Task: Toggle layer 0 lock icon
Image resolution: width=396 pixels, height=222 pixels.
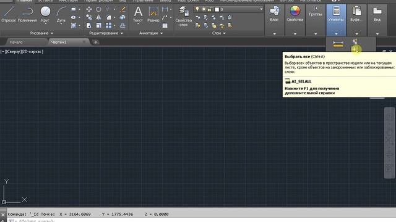Action: (x=210, y=9)
